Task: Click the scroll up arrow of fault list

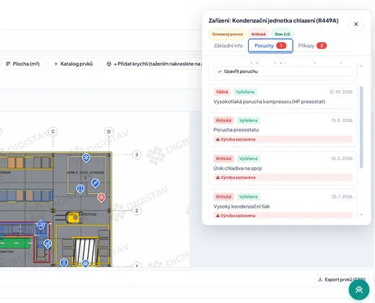Action: [x=361, y=66]
